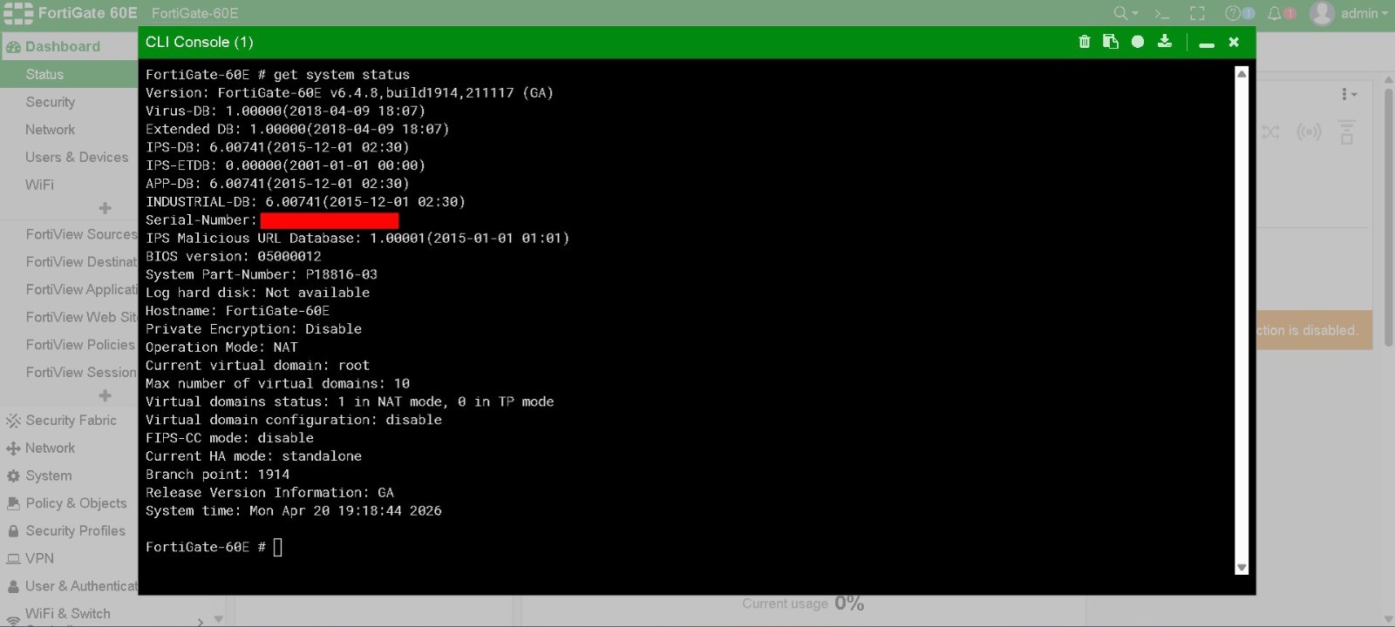Click 'Operation Mode: NAT' line
The width and height of the screenshot is (1395, 627).
221,347
